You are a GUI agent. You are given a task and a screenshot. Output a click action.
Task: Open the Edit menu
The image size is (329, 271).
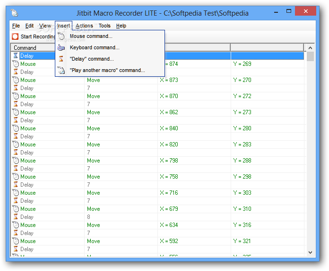coord(29,26)
